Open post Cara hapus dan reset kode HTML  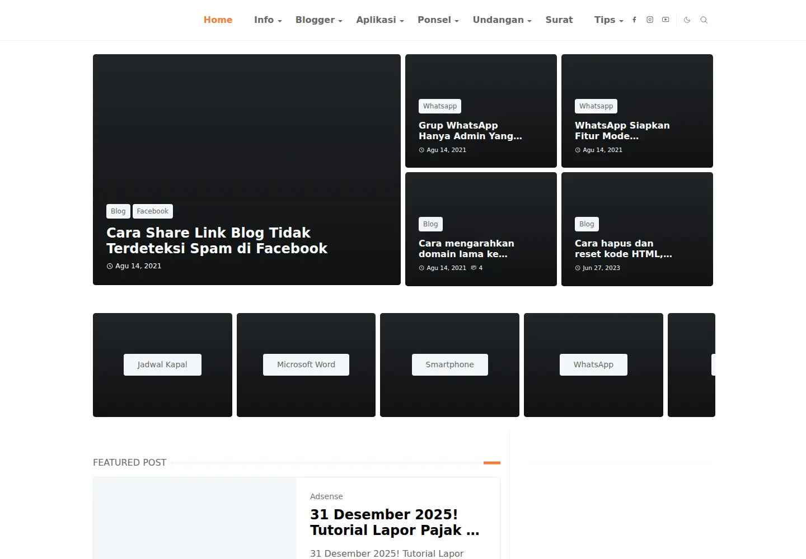pyautogui.click(x=623, y=249)
